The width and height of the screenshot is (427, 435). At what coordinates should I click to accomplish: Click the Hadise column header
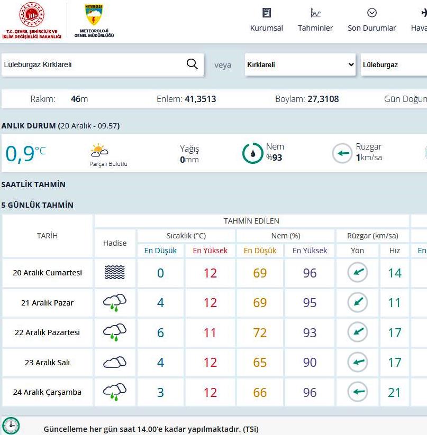coord(115,243)
